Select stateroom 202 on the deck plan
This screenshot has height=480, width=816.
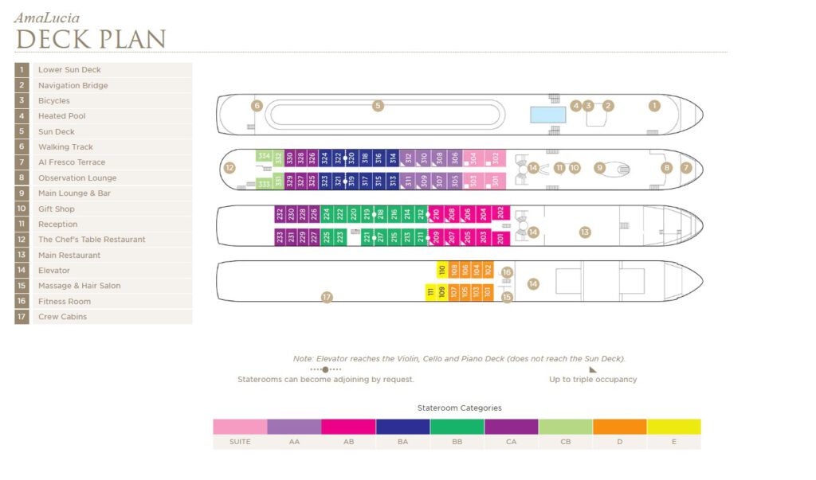500,214
